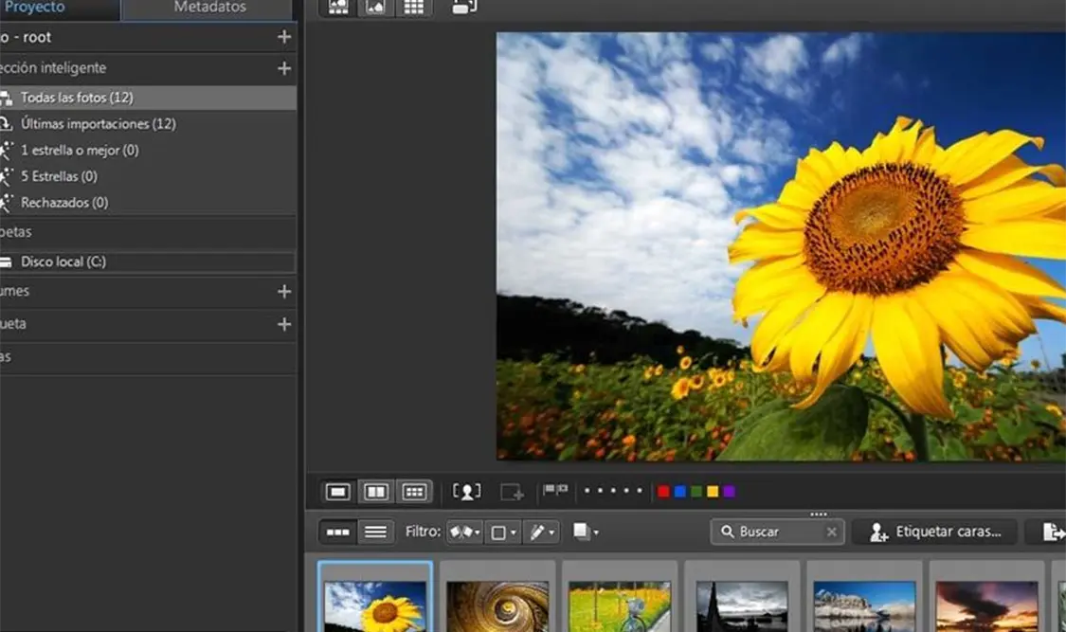Apply the red color label swatch
Viewport: 1066px width, 632px height.
[663, 491]
